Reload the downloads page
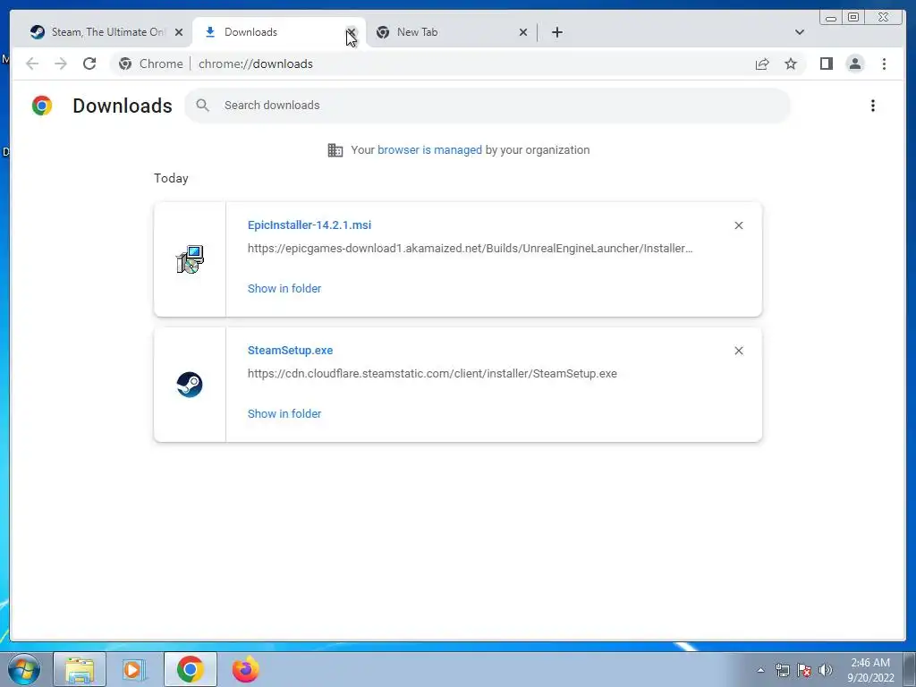 pos(89,64)
